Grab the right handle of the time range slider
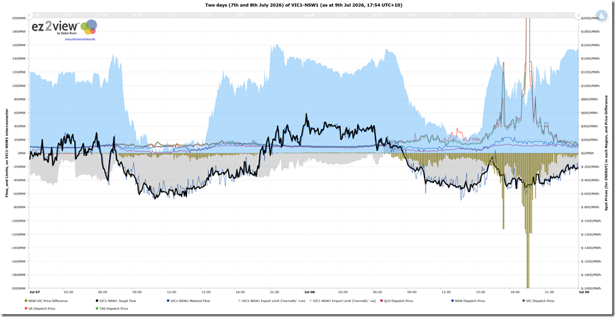 (577, 15)
